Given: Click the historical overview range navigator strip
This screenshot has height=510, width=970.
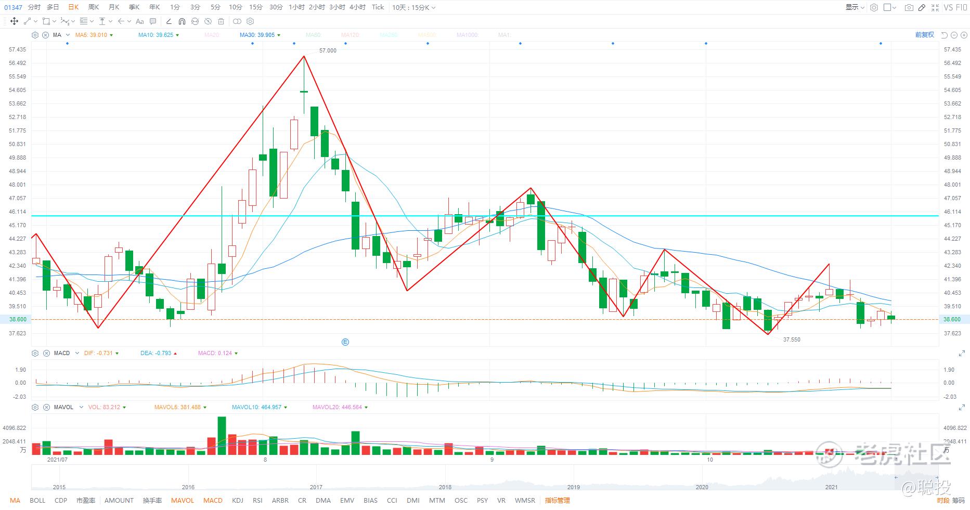Looking at the screenshot, I should coord(485,478).
